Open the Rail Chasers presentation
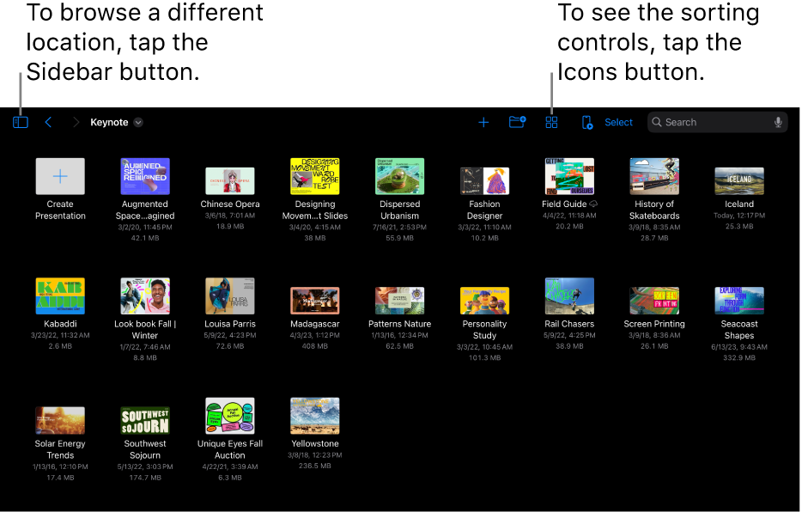Screen dimensions: 802x512 tap(570, 296)
